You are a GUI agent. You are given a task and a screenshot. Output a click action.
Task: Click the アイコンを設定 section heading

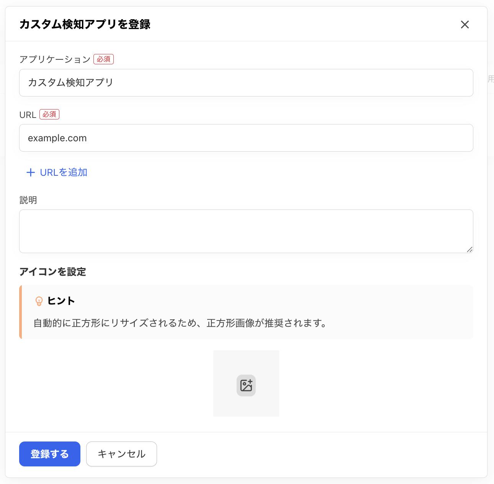click(53, 272)
